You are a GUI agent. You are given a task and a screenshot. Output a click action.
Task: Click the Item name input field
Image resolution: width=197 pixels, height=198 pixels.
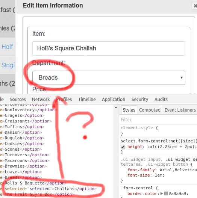(x=109, y=48)
